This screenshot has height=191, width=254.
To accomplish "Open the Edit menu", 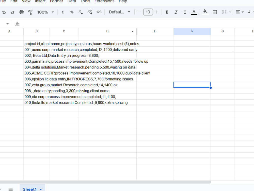I will (14, 1).
